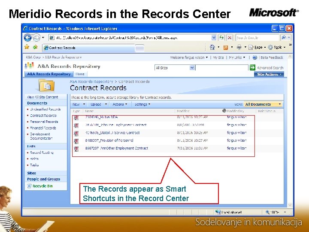Click PDF icon for Provision of Personnel
The image size is (309, 232).
click(x=76, y=141)
